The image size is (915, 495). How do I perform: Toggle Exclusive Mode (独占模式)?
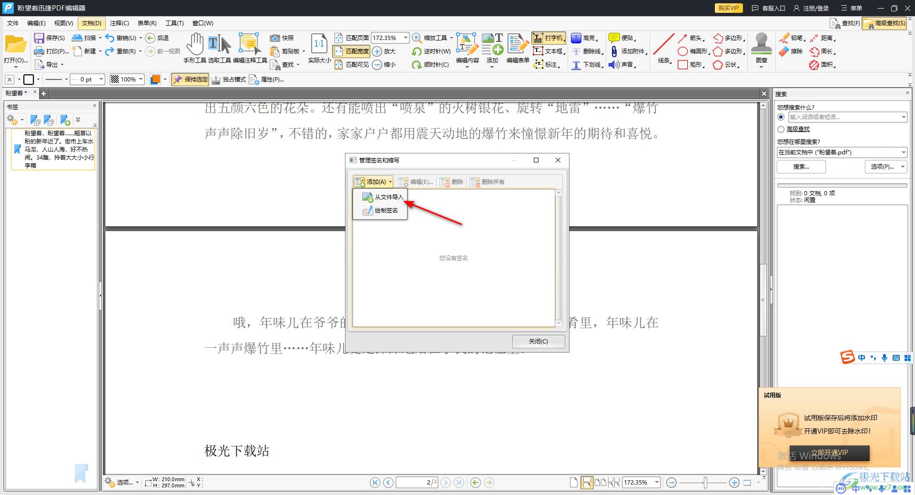229,80
